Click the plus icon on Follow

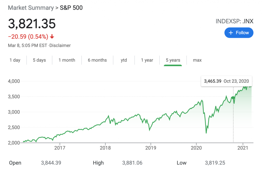coord(231,33)
